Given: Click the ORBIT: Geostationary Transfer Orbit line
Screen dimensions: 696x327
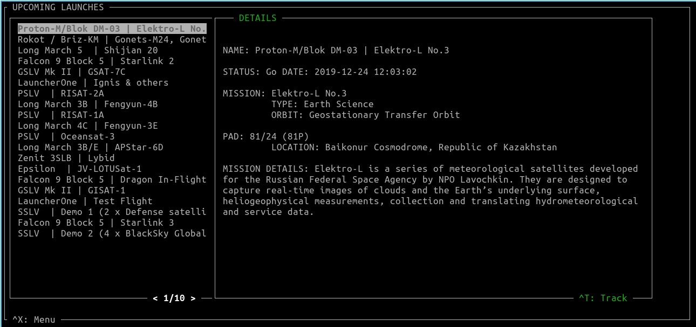Looking at the screenshot, I should [366, 115].
